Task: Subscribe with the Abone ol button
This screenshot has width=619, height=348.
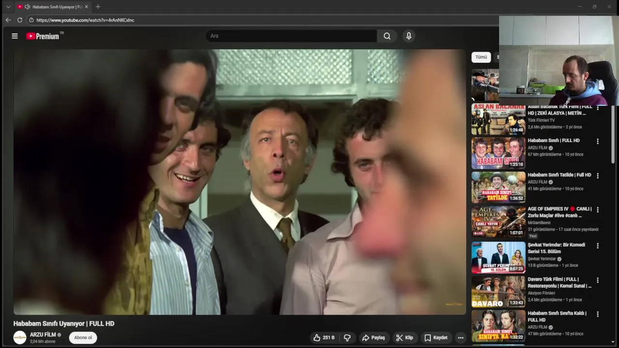Action: click(83, 338)
